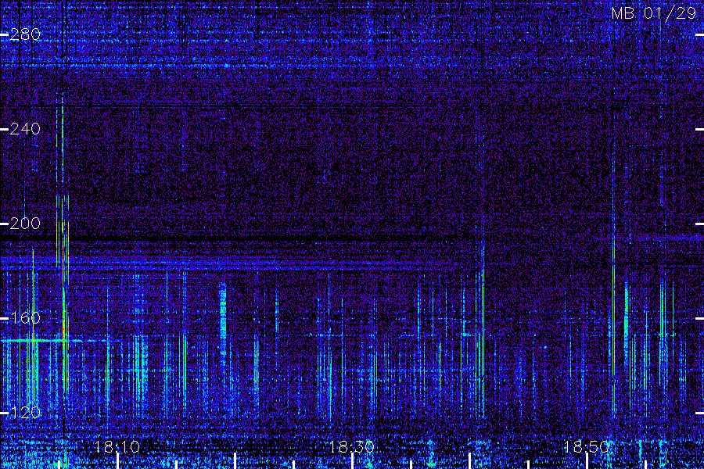Click the 120 frequency axis label
Screen dimensions: 704x469
(x=25, y=413)
